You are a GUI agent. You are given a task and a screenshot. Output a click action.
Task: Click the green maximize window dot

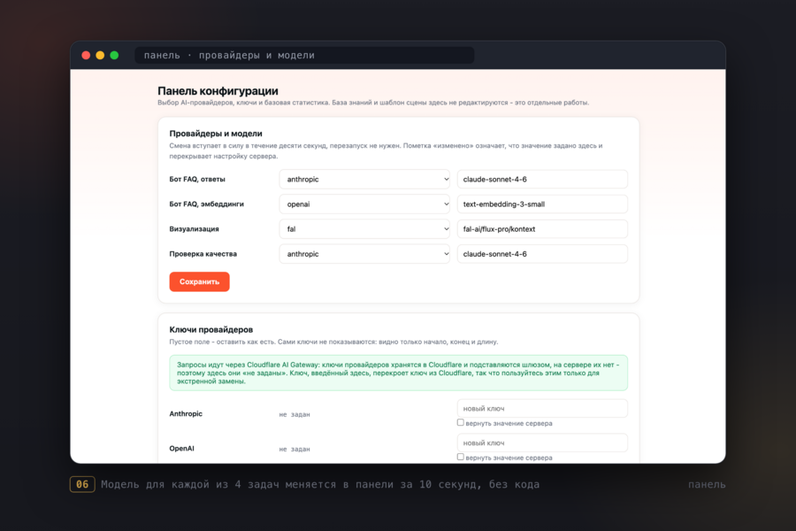[x=114, y=56]
